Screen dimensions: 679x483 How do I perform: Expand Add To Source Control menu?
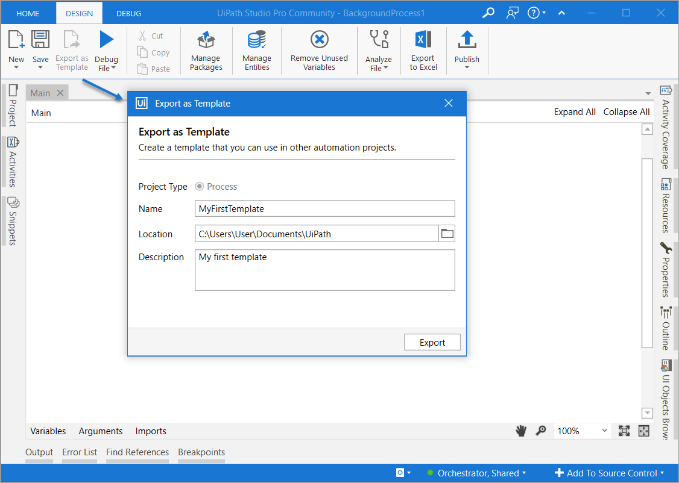[x=609, y=473]
